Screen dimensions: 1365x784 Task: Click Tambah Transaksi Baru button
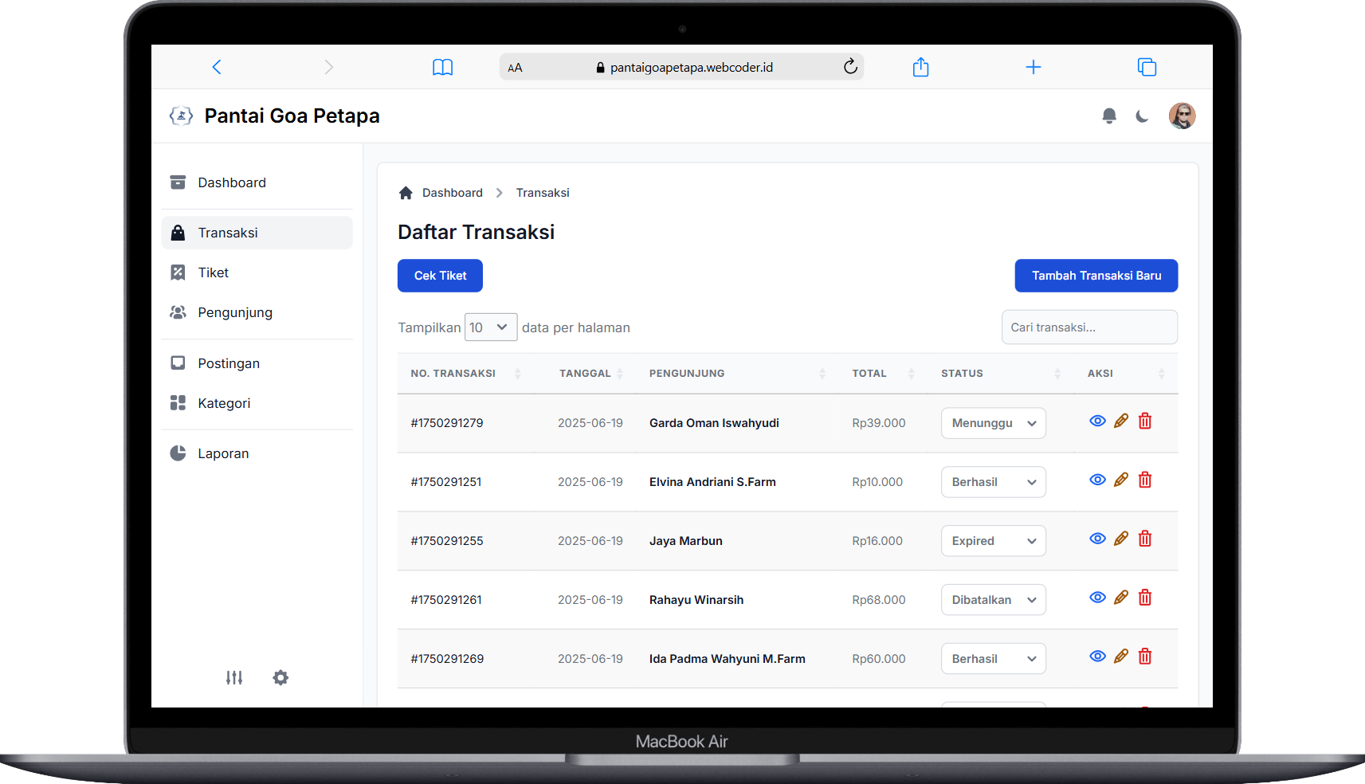pyautogui.click(x=1096, y=276)
